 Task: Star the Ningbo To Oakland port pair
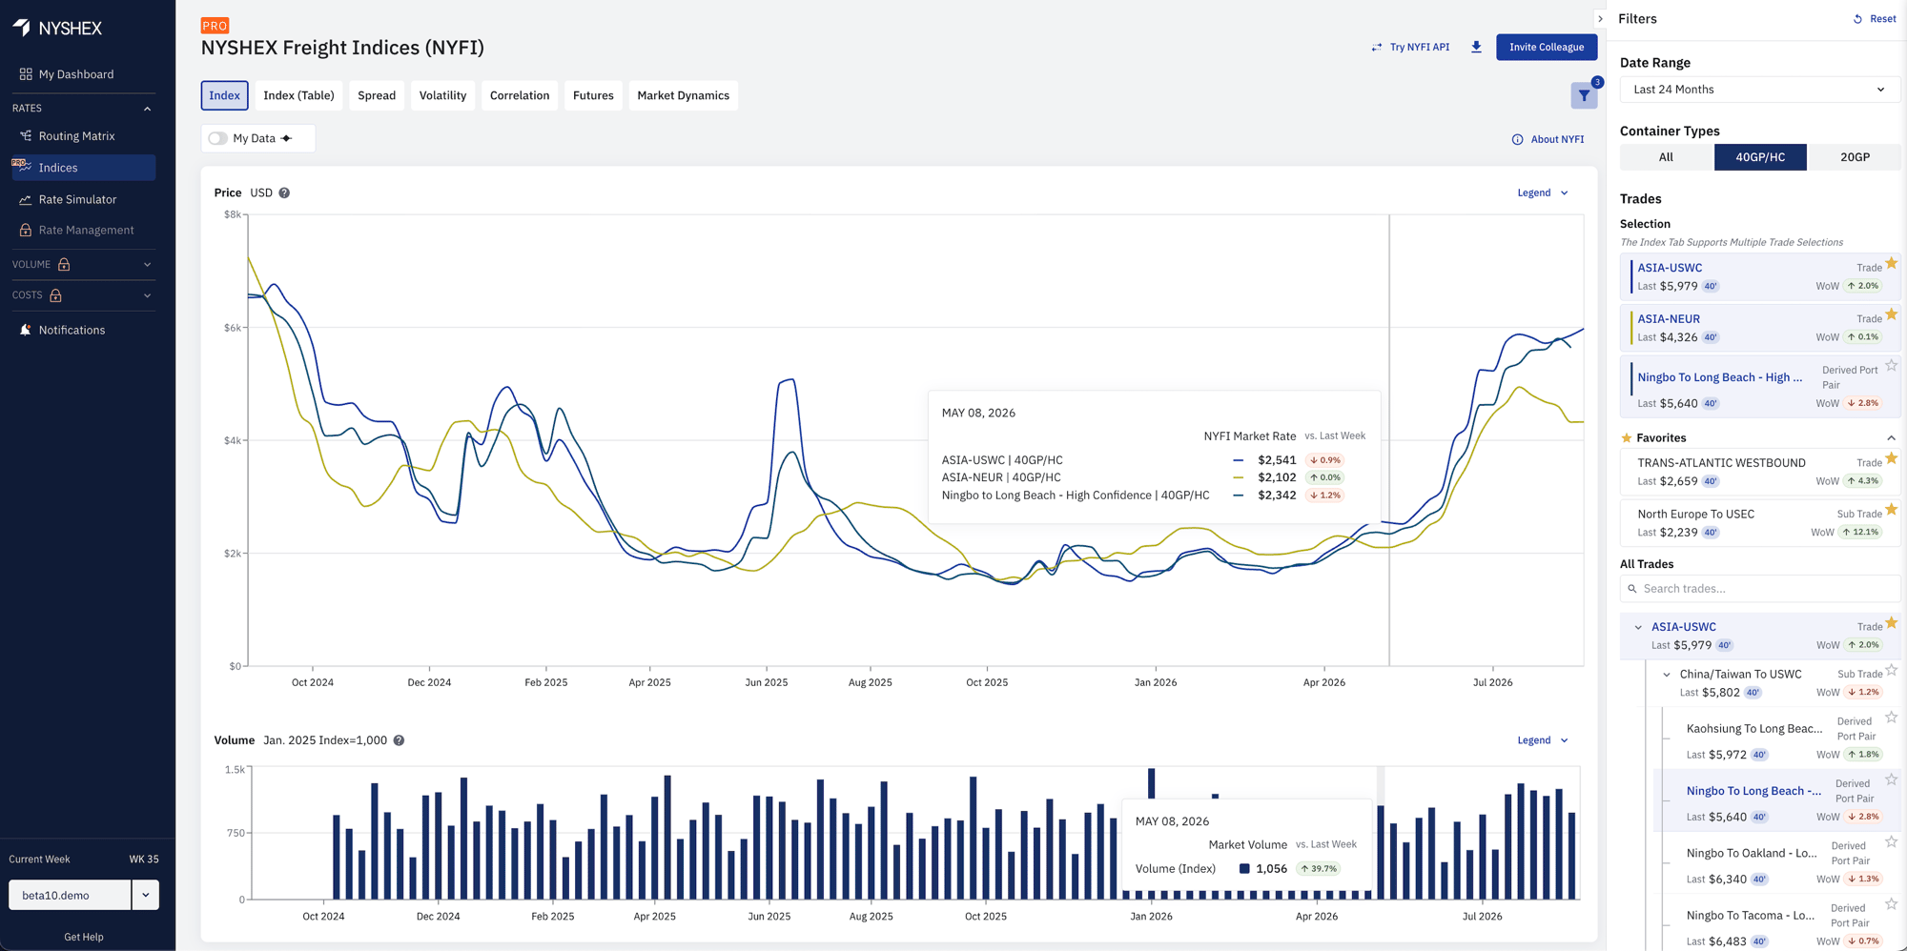click(1891, 841)
